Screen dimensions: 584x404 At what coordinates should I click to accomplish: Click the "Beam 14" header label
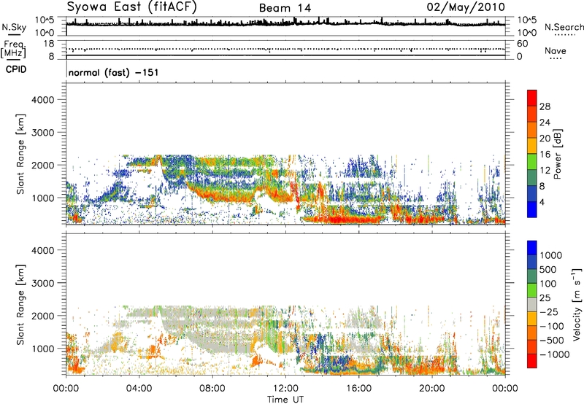(285, 8)
